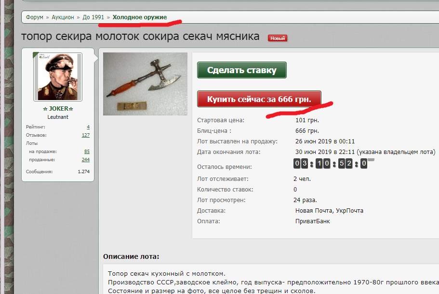The image size is (439, 294).
Task: Select description line Состояние и размер
Action: 212,291
